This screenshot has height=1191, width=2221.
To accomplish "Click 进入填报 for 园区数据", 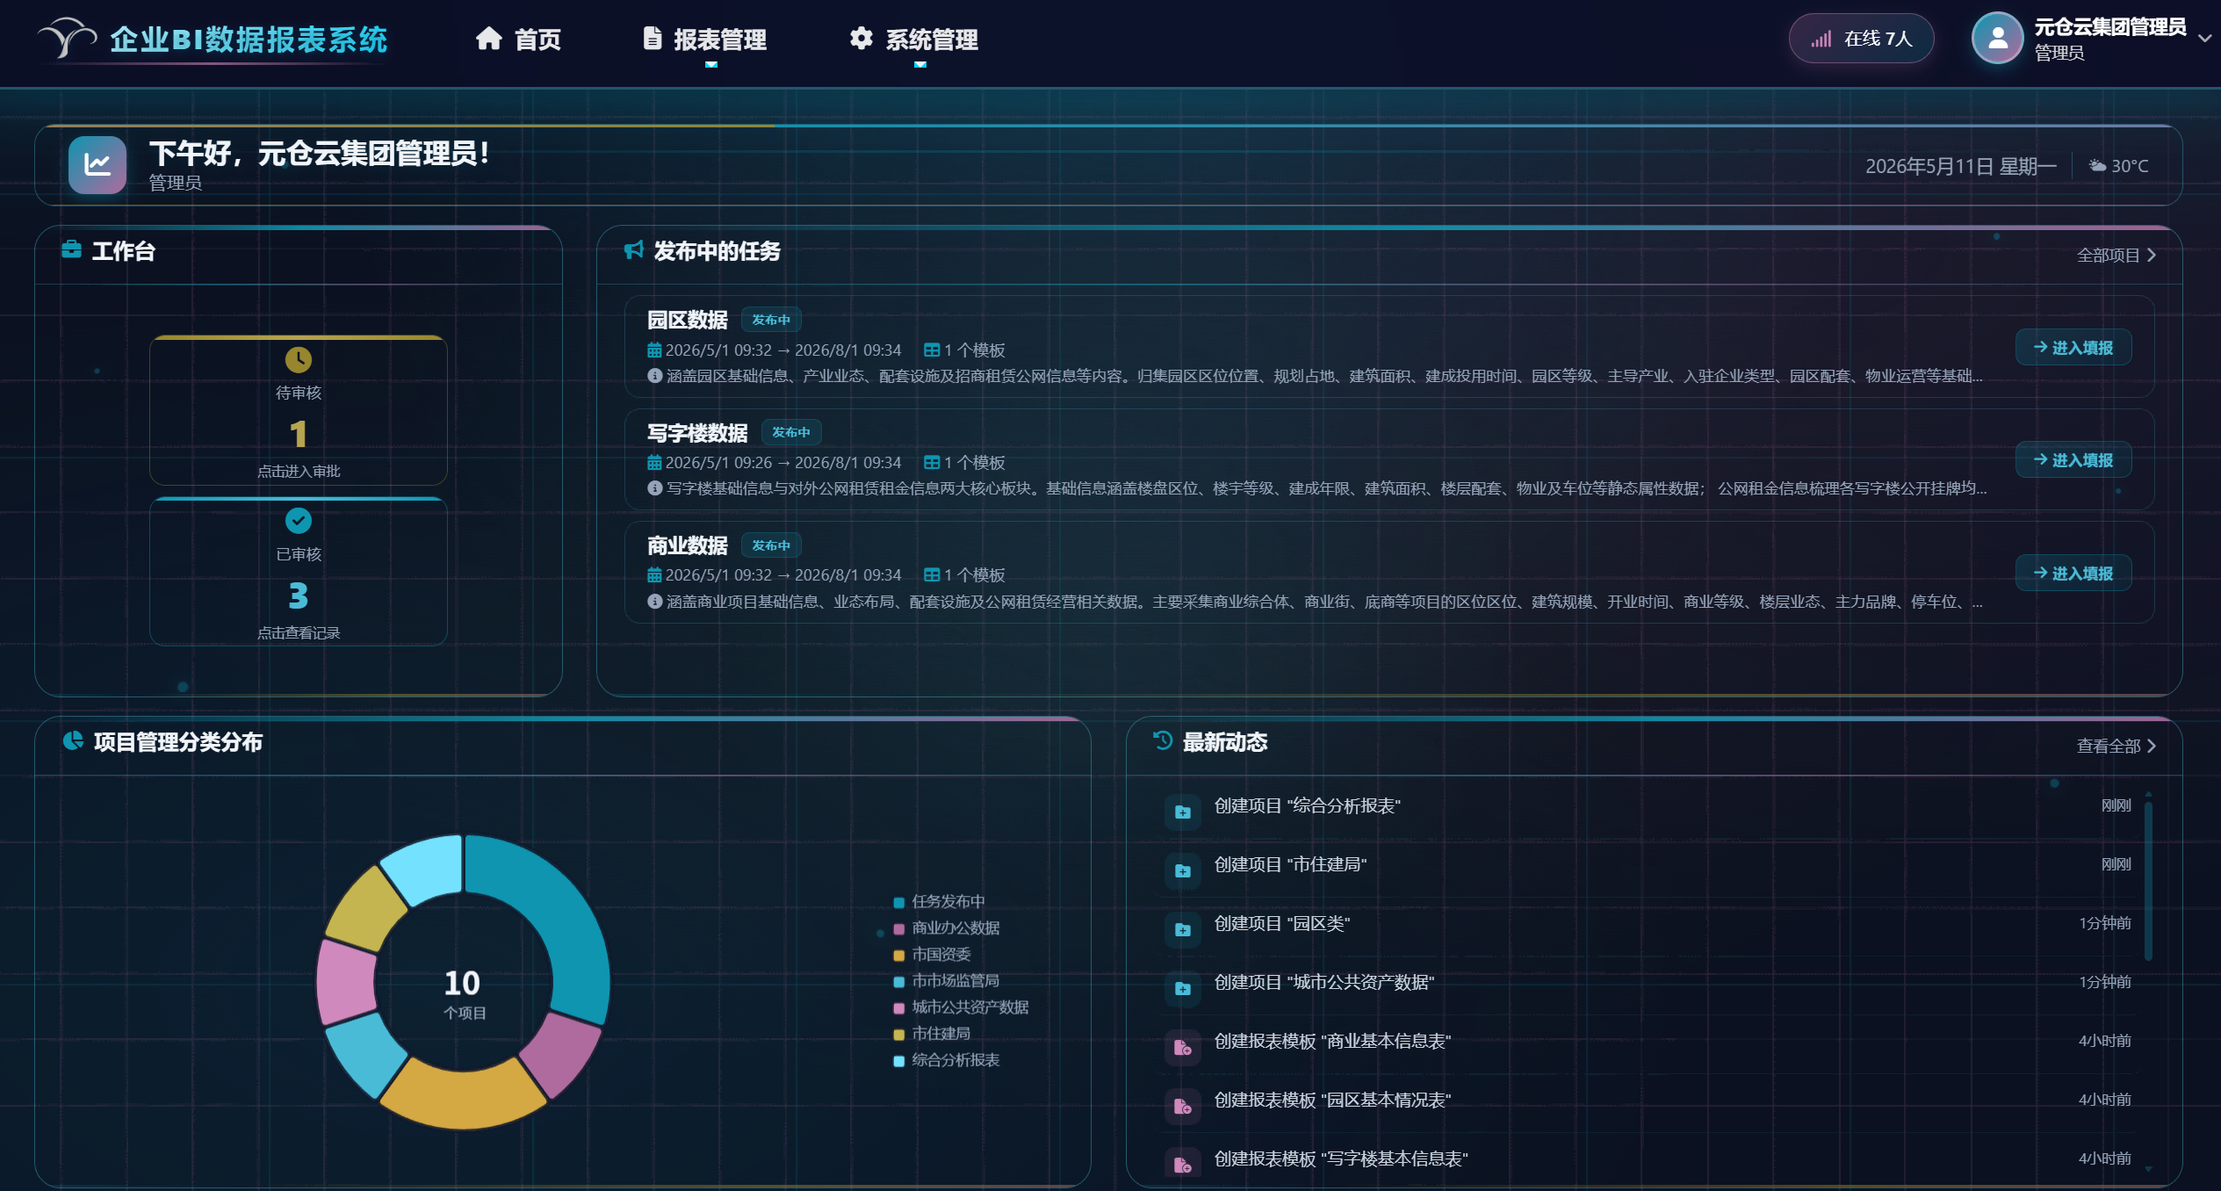I will (x=2073, y=348).
